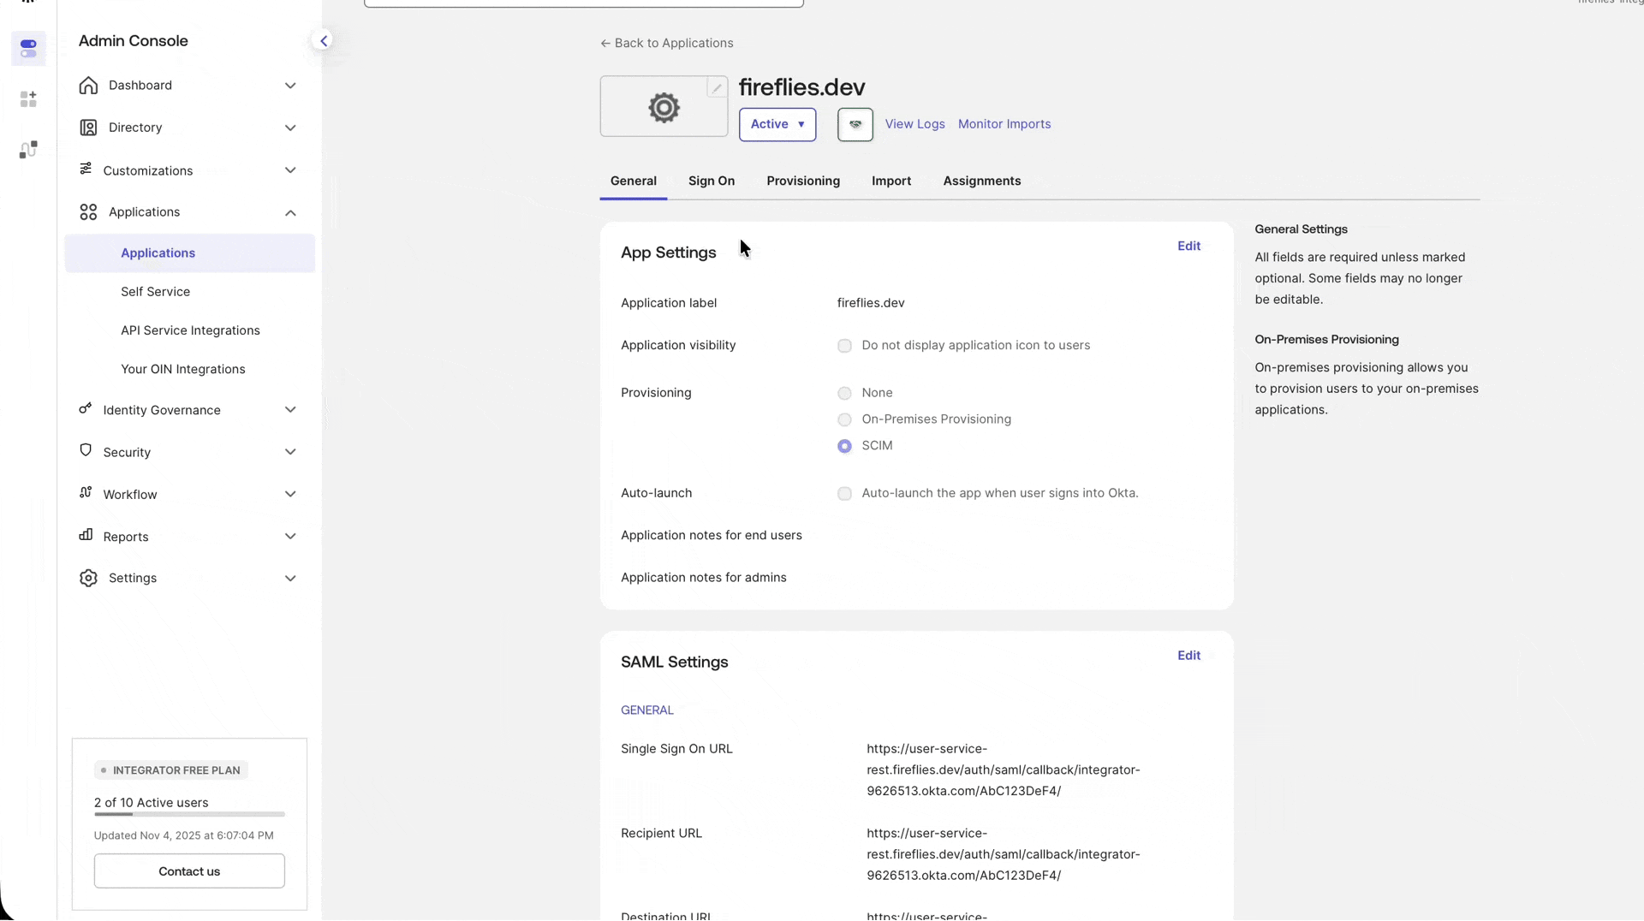This screenshot has width=1644, height=921.
Task: Toggle 'Do not display application icon' checkbox
Action: click(844, 346)
